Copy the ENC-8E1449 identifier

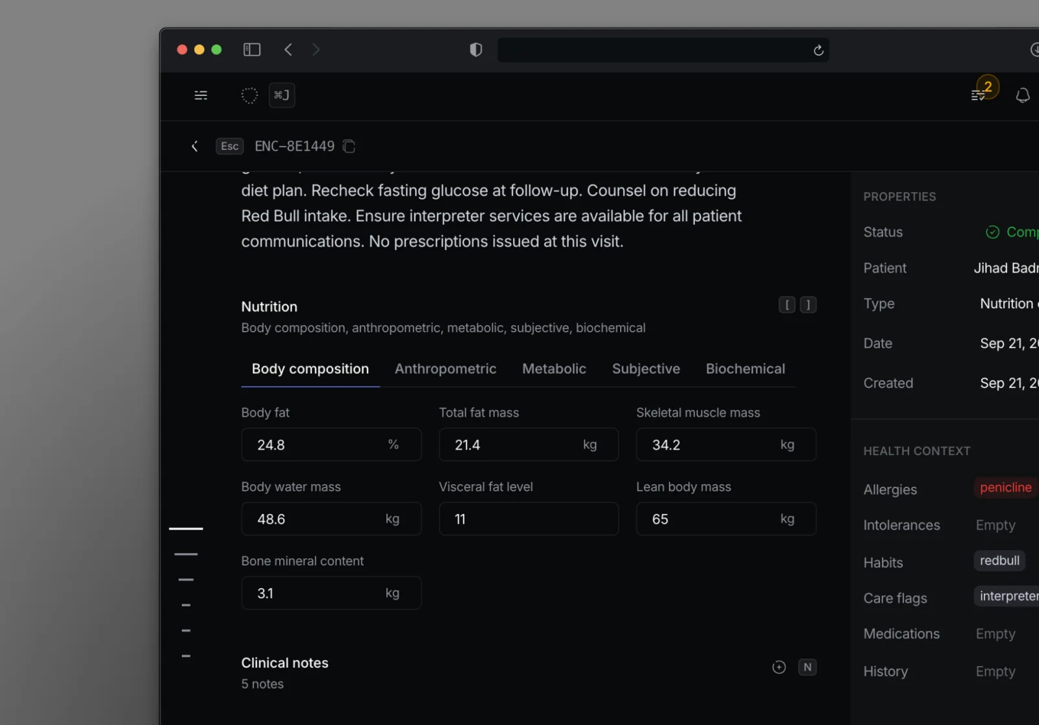349,146
